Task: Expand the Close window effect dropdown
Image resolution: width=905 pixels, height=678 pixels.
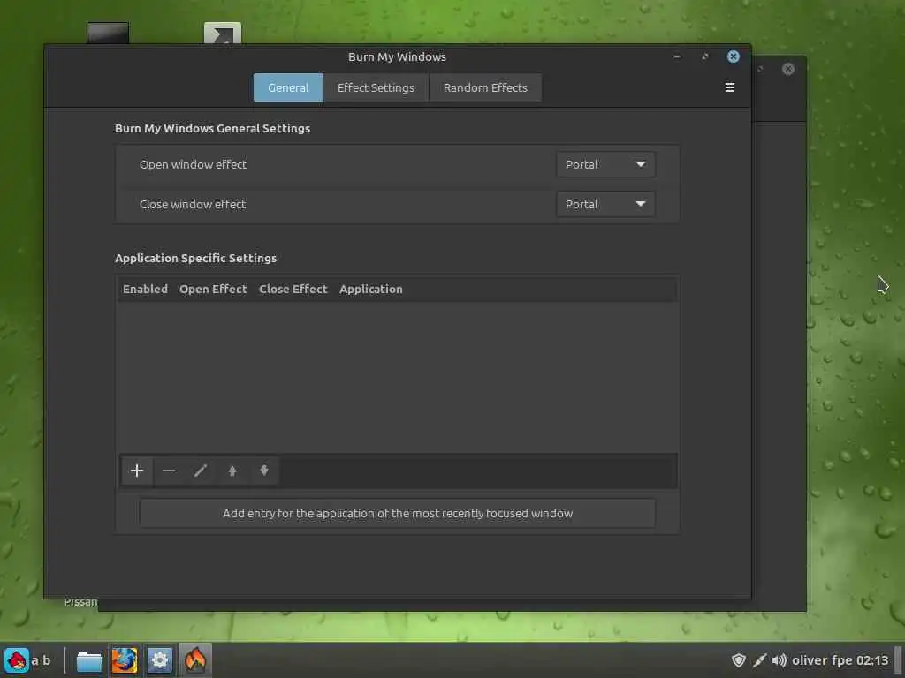Action: click(605, 204)
